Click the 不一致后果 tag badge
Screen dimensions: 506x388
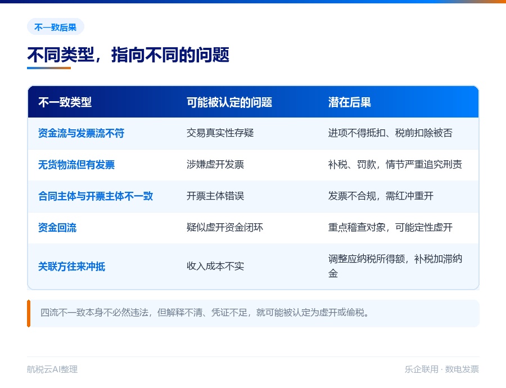tap(56, 27)
